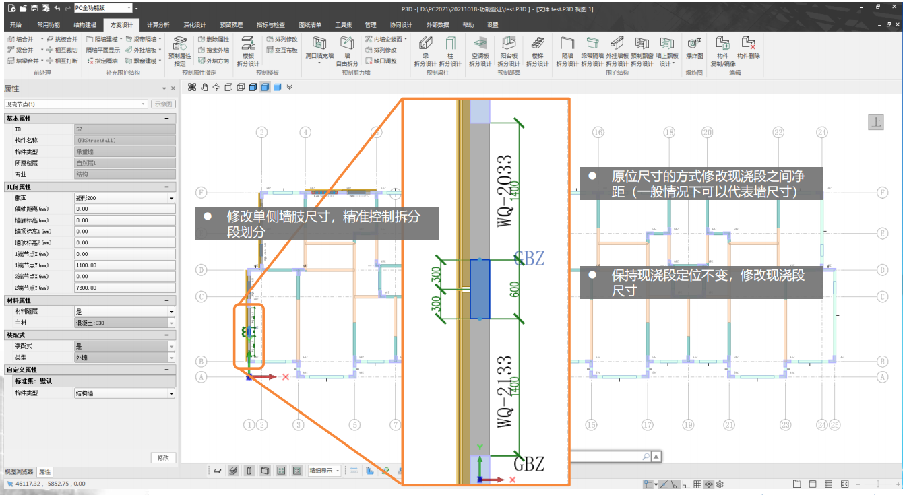Click the 墙底标高 input field
The image size is (907, 495).
coord(124,220)
